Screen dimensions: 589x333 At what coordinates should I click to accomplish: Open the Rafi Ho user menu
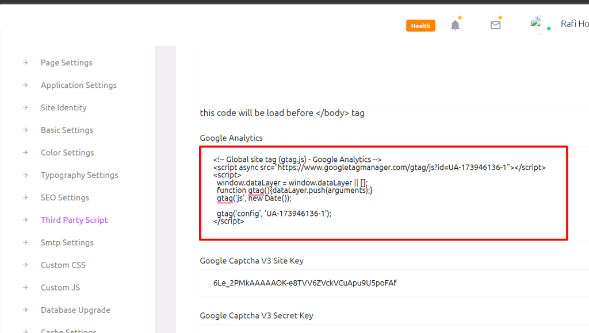tap(575, 24)
